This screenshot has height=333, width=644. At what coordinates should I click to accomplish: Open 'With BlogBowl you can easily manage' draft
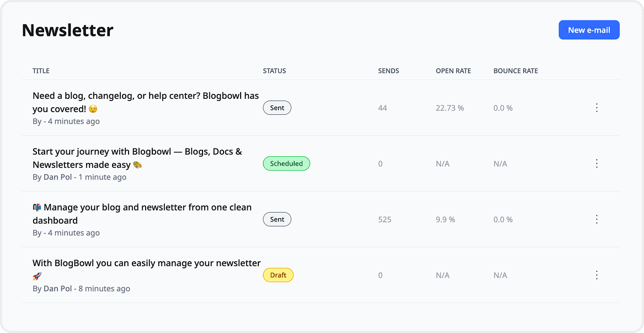146,263
